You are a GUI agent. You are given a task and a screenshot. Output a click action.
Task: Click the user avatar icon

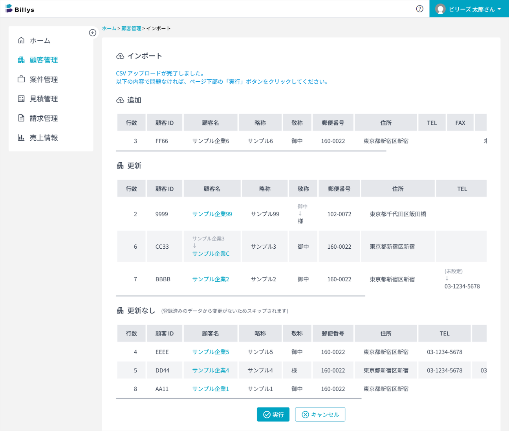point(440,9)
